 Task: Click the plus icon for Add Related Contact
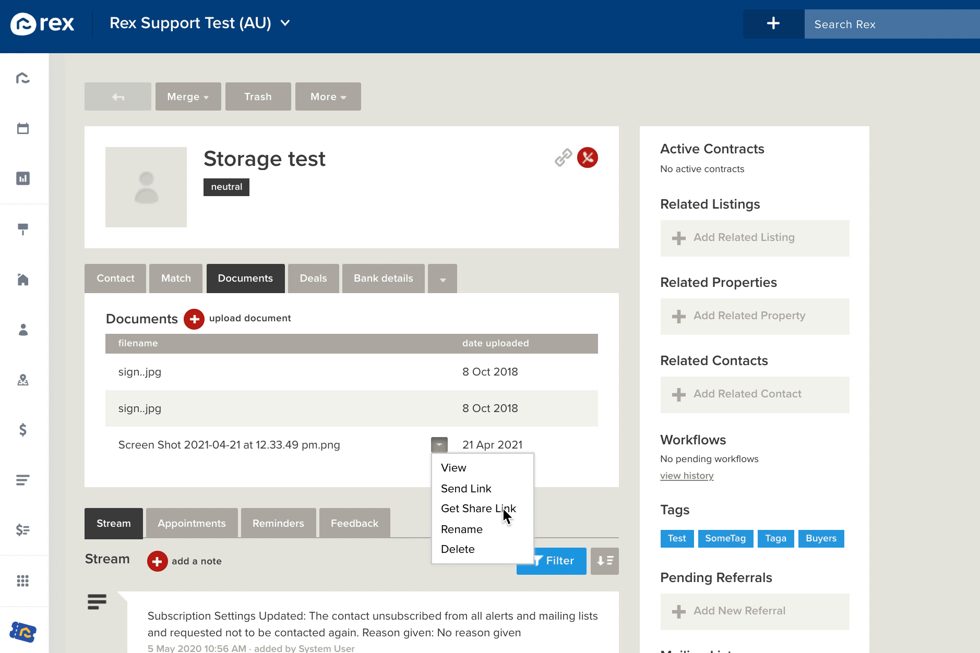679,394
